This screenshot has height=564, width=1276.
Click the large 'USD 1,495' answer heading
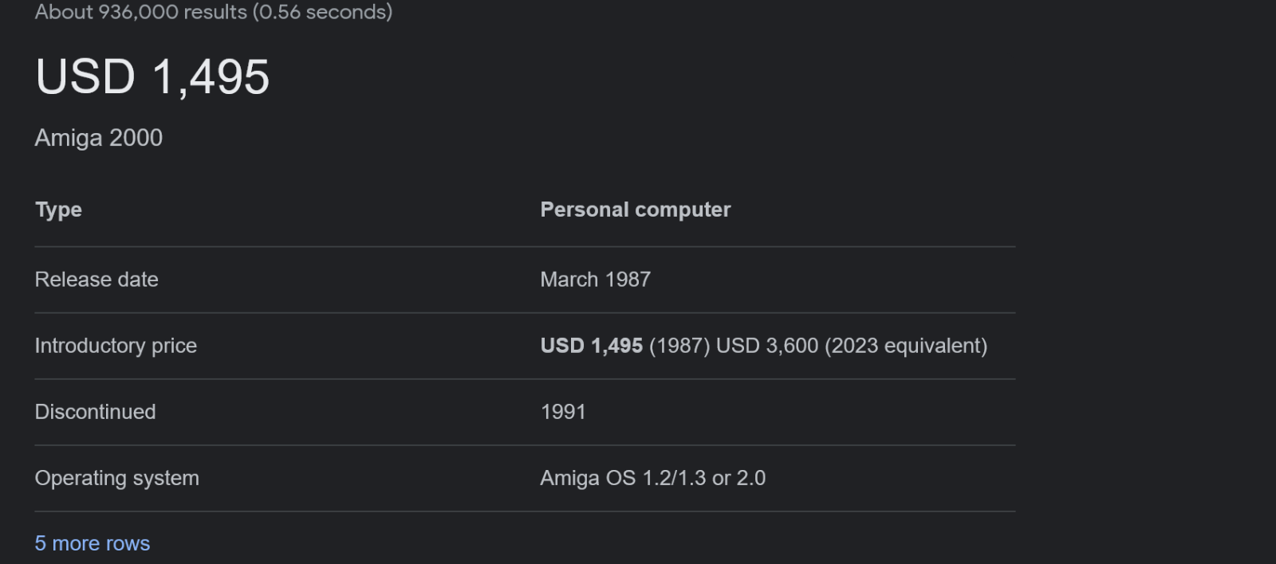coord(152,77)
